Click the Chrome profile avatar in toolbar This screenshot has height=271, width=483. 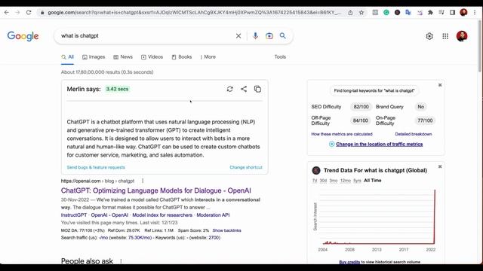(463, 13)
